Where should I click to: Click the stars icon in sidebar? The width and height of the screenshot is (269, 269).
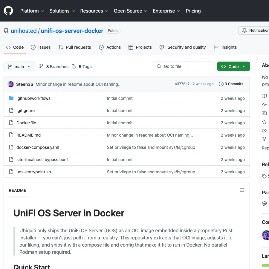(x=264, y=122)
